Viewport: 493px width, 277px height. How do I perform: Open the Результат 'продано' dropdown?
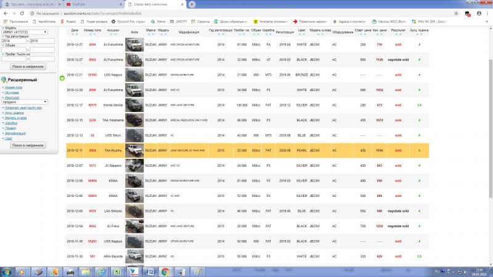(x=25, y=102)
